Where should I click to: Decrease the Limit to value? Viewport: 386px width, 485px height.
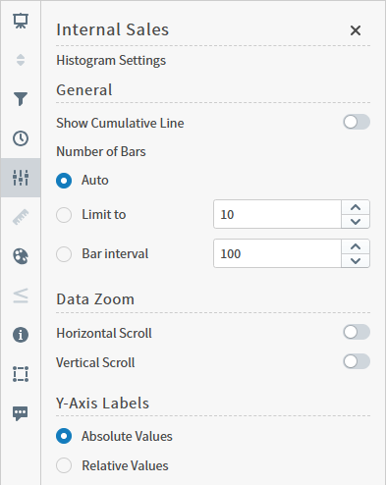pyautogui.click(x=356, y=222)
